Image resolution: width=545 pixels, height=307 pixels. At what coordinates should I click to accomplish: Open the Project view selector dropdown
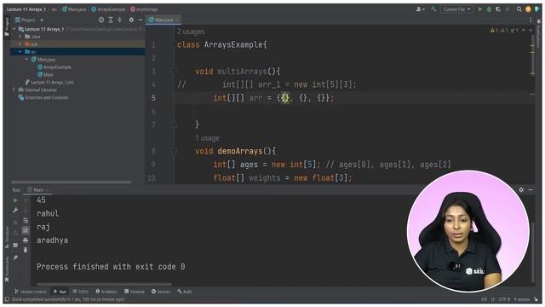tap(29, 20)
